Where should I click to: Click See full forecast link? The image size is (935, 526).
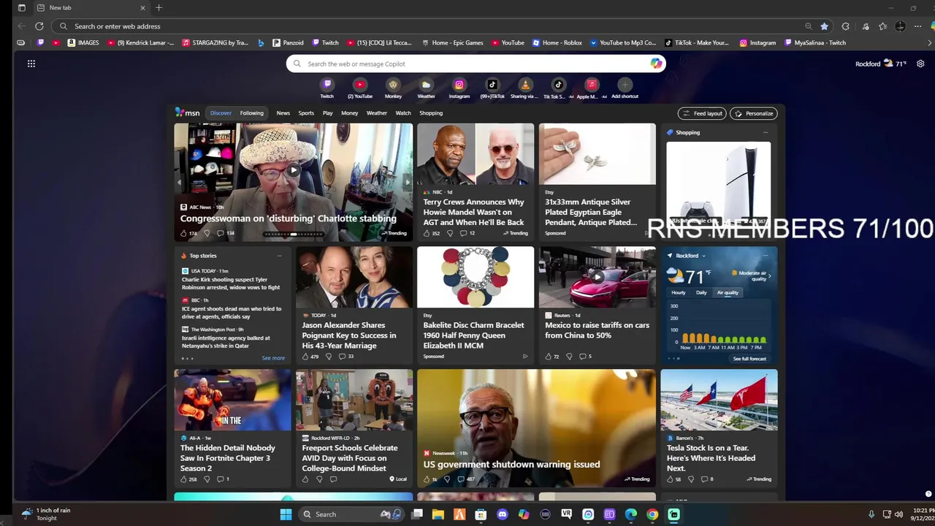tap(749, 359)
